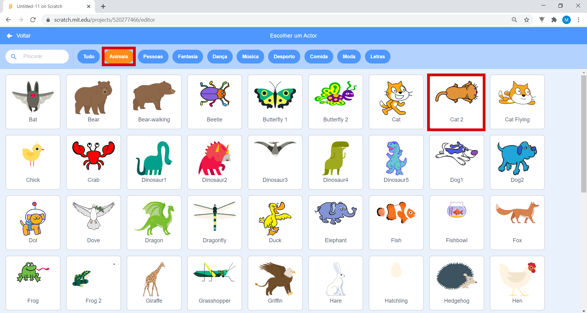The width and height of the screenshot is (587, 313).
Task: Pick the Dinosaur4 sprite
Action: [x=336, y=162]
